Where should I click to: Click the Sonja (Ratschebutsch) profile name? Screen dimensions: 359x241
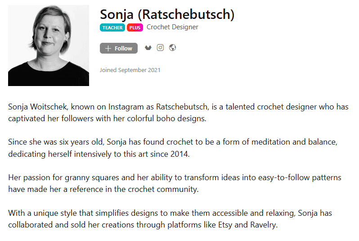coord(167,14)
